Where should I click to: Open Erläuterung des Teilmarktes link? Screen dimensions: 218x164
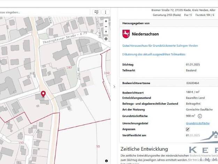[154, 54]
